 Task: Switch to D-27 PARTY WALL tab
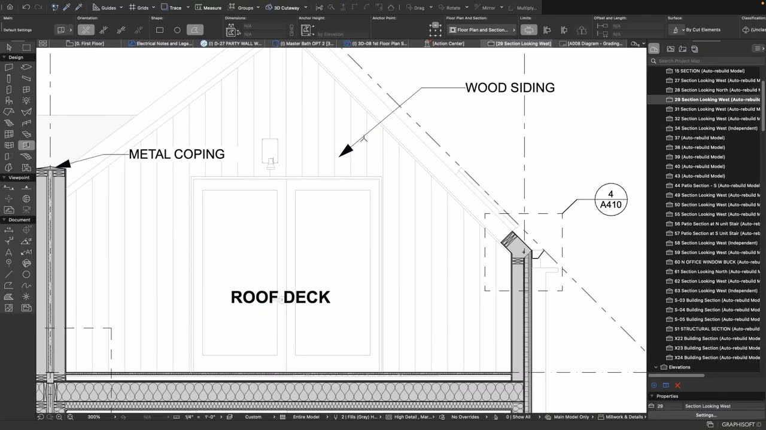click(x=232, y=44)
